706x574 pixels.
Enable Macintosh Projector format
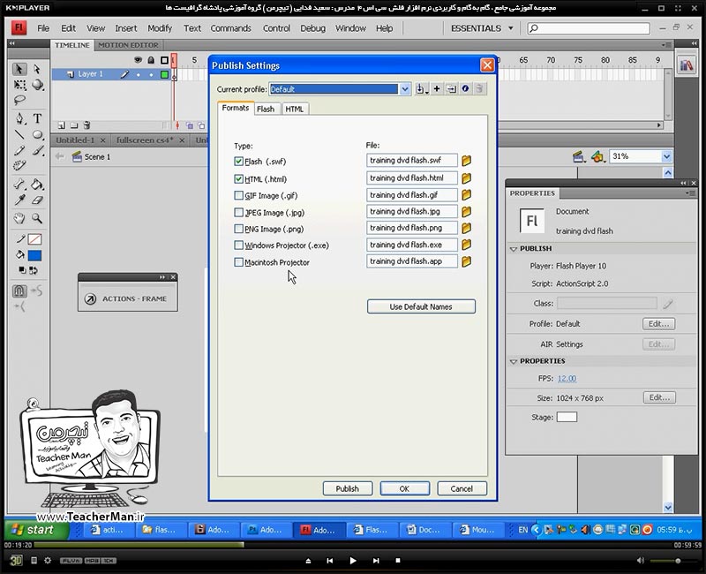coord(238,262)
